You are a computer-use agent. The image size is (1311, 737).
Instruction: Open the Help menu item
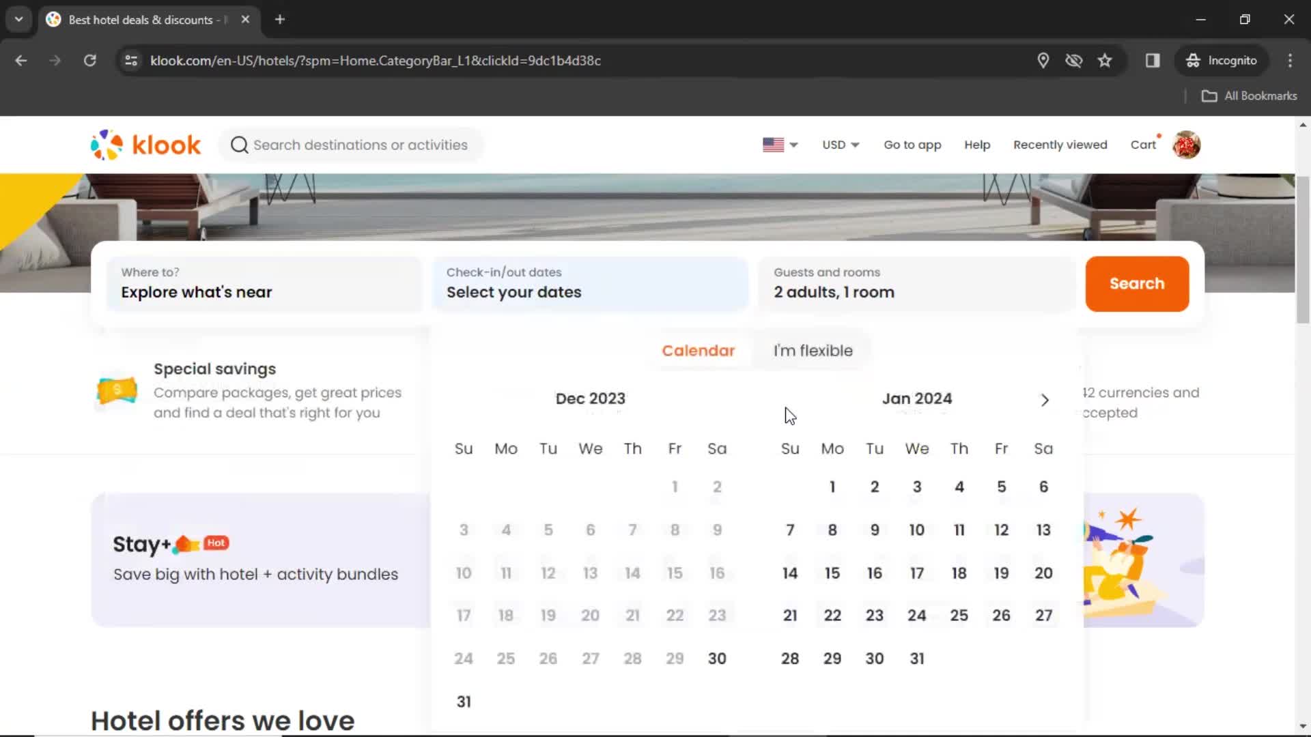(x=977, y=145)
